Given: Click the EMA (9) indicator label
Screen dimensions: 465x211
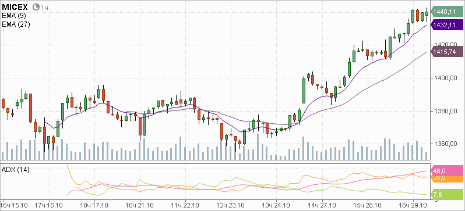Looking at the screenshot, I should [14, 16].
